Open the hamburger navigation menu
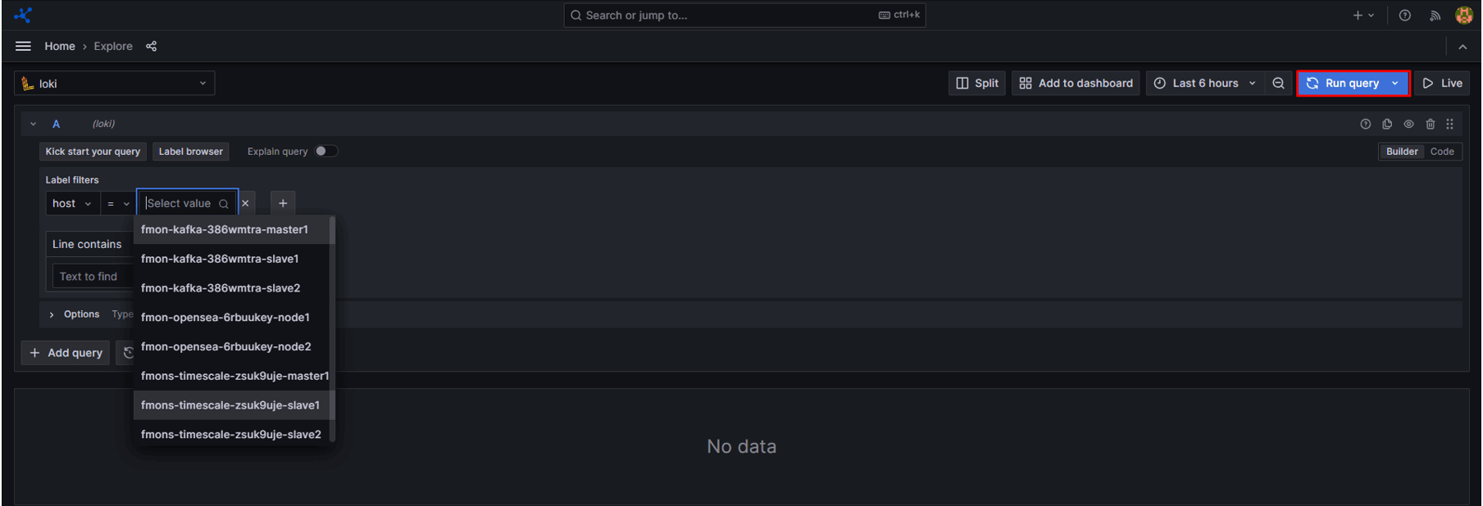 [23, 47]
